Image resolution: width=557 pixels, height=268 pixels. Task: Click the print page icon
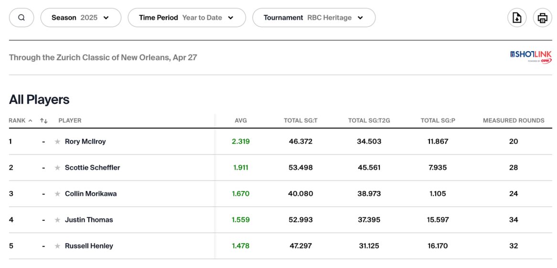pyautogui.click(x=542, y=18)
